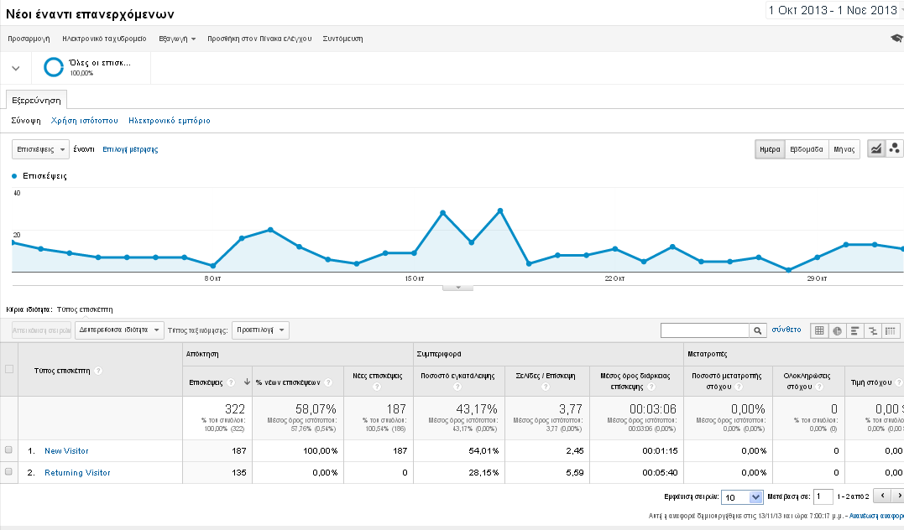Click the Απεικόνιση σειρών button
The image size is (904, 530).
[x=41, y=330]
